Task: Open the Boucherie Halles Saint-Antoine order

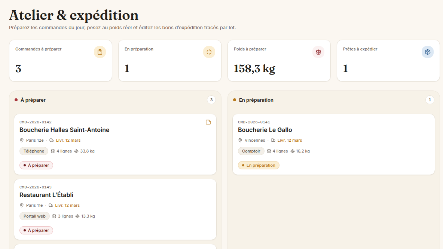Action: (x=115, y=144)
